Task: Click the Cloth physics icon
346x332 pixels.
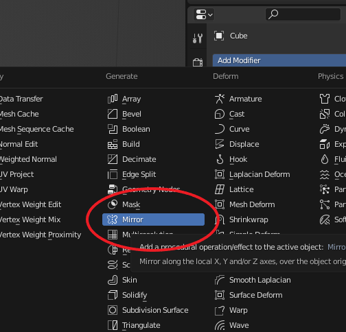Action: [x=325, y=99]
